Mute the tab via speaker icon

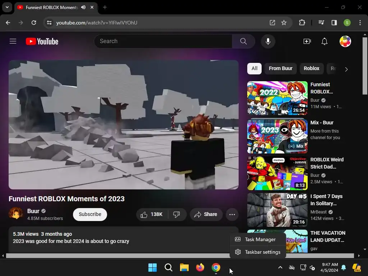coord(83,7)
